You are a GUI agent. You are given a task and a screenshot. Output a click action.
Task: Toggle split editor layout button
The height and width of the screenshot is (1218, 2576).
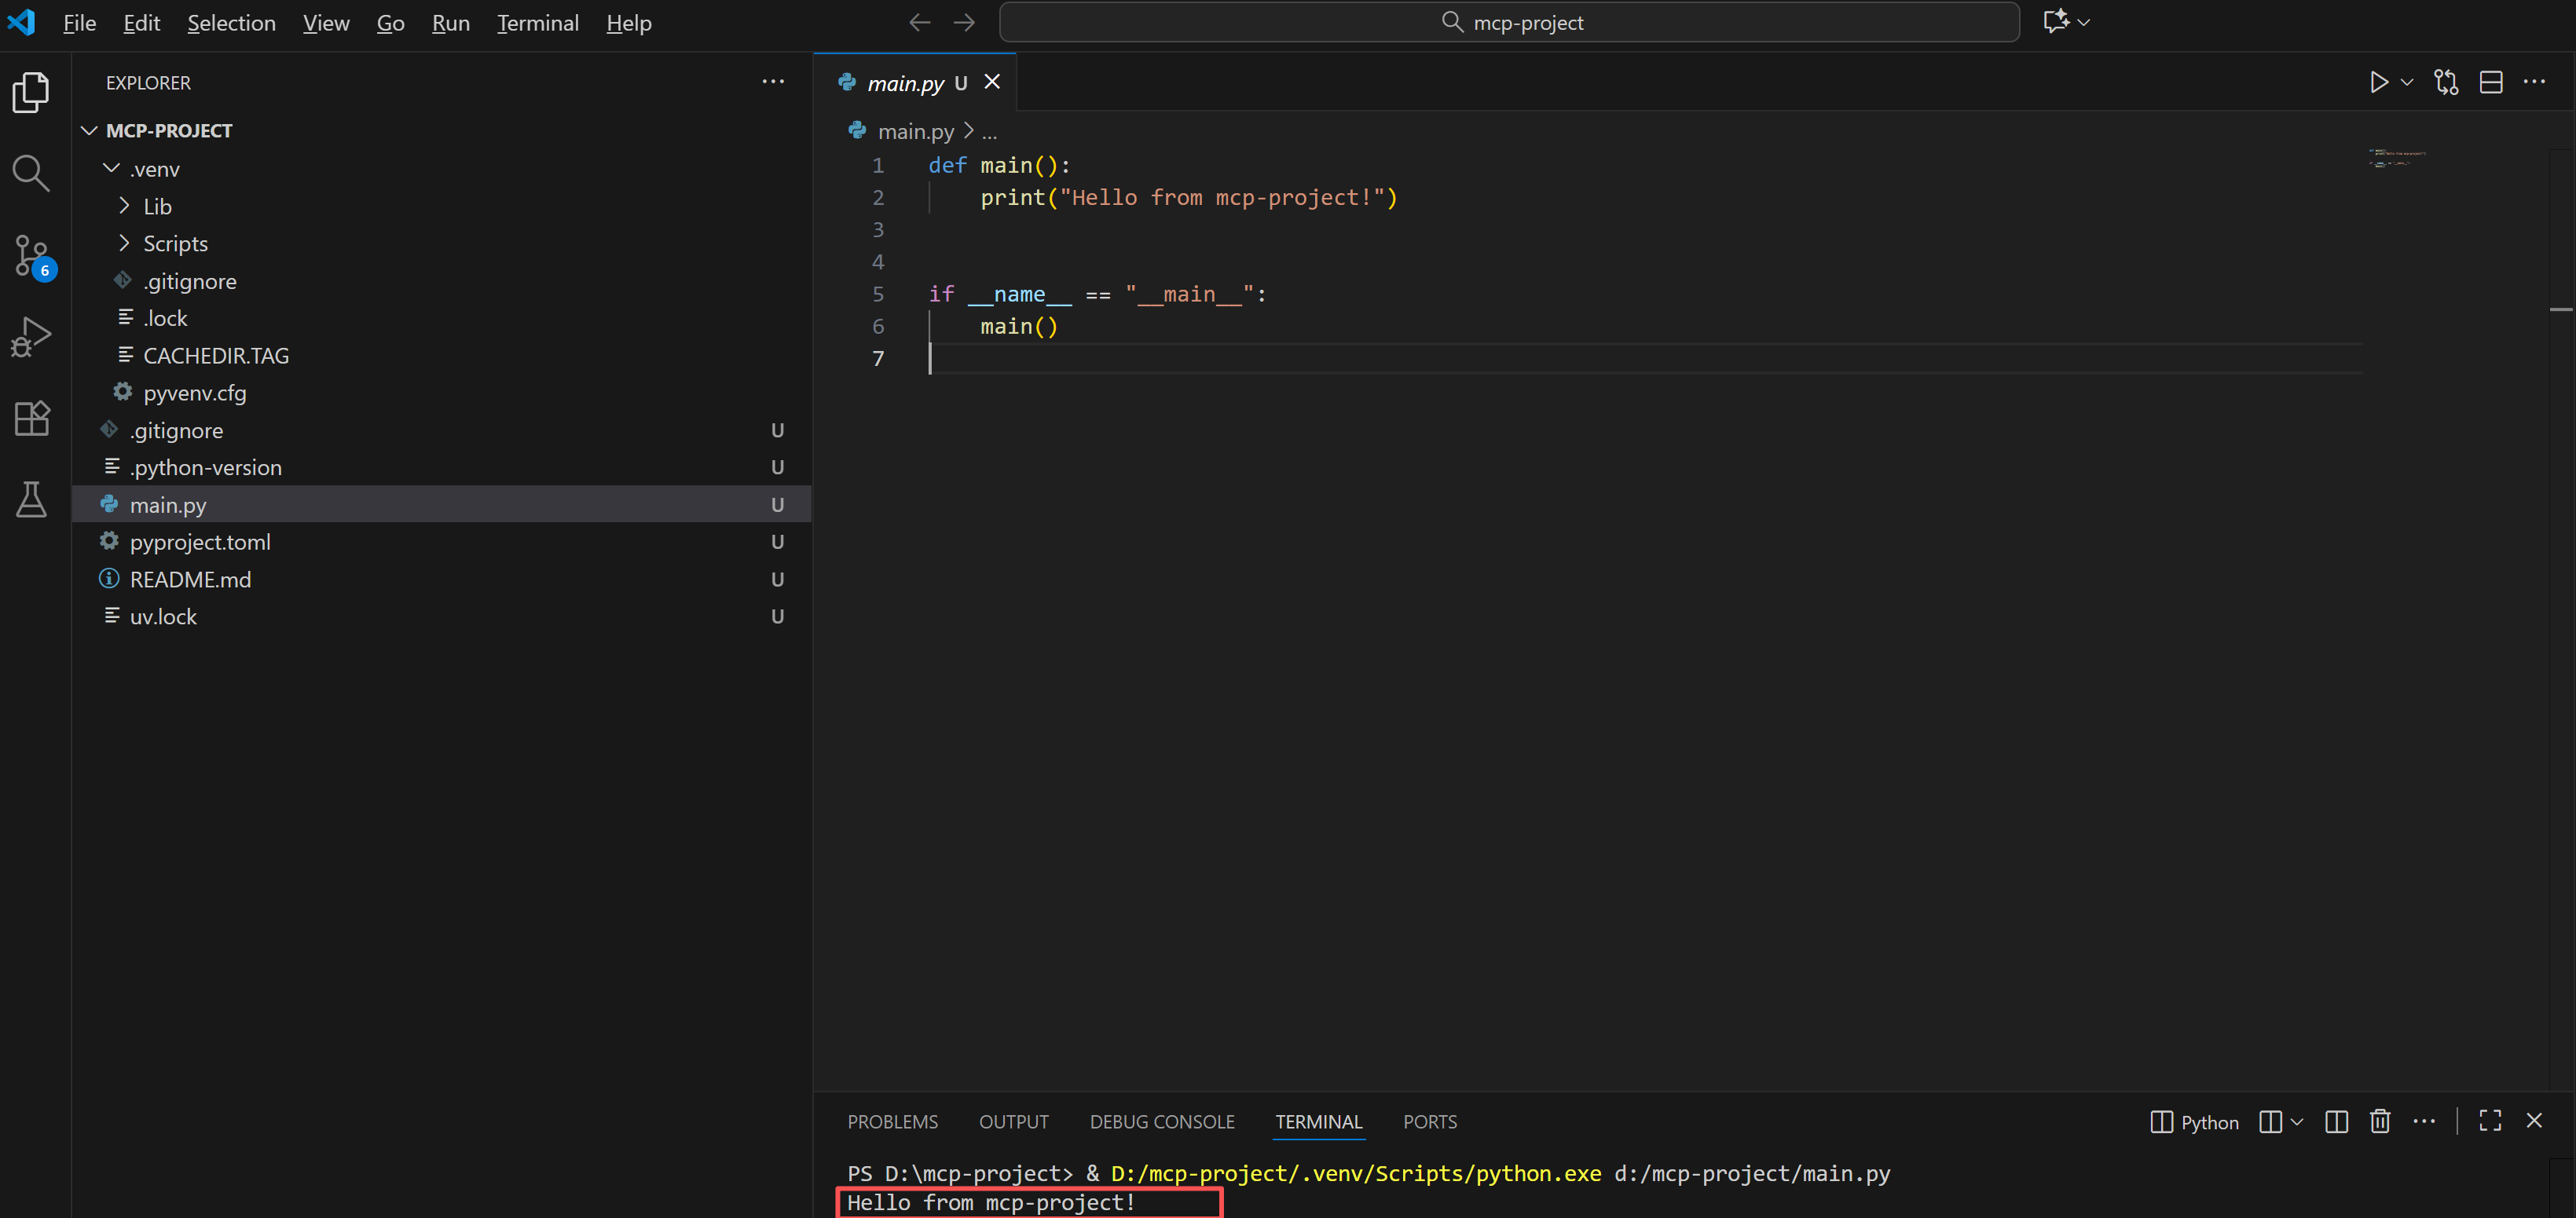coord(2490,82)
